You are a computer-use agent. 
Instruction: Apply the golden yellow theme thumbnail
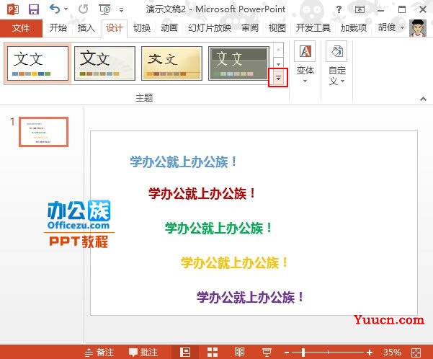(x=171, y=63)
